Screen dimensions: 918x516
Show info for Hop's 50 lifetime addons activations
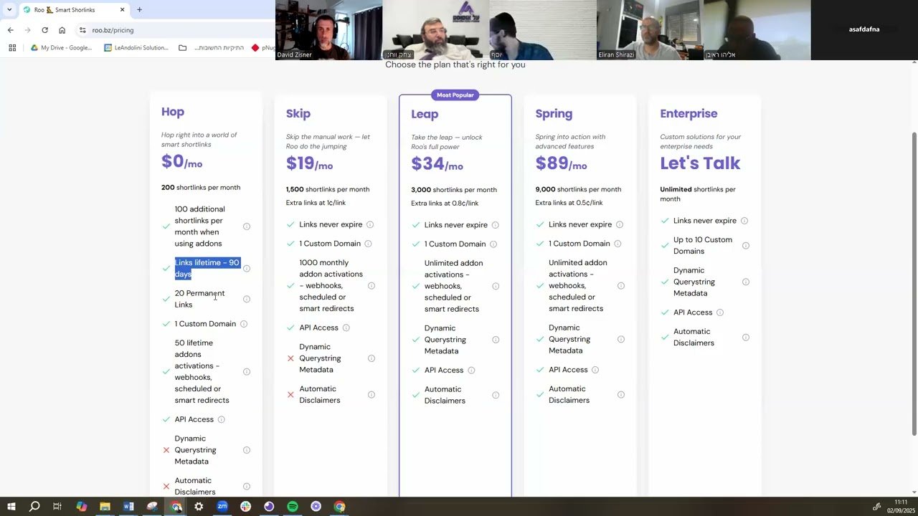247,372
